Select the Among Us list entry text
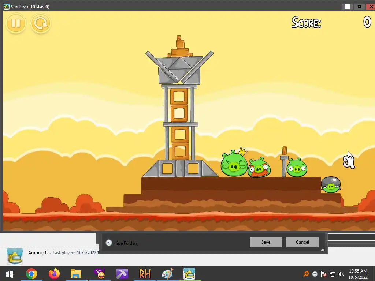The width and height of the screenshot is (375, 281). click(x=39, y=252)
